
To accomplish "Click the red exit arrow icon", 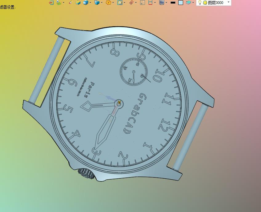I will [x=51, y=2].
